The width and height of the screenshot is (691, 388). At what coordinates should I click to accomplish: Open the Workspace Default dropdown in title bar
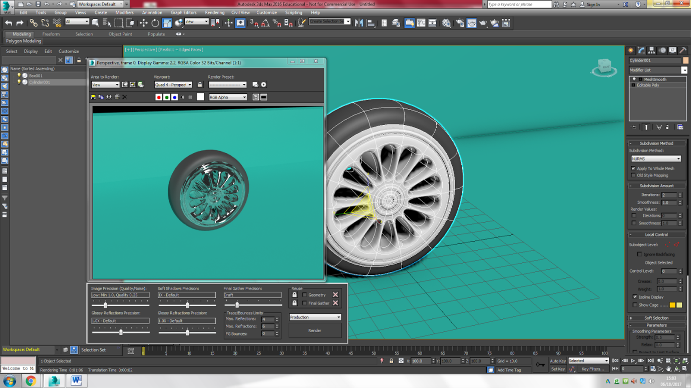(100, 4)
